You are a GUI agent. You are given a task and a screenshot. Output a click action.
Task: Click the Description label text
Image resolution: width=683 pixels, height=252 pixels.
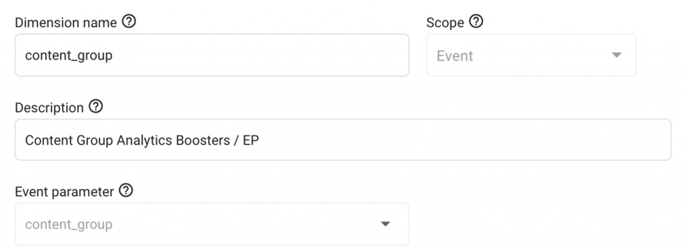click(49, 107)
